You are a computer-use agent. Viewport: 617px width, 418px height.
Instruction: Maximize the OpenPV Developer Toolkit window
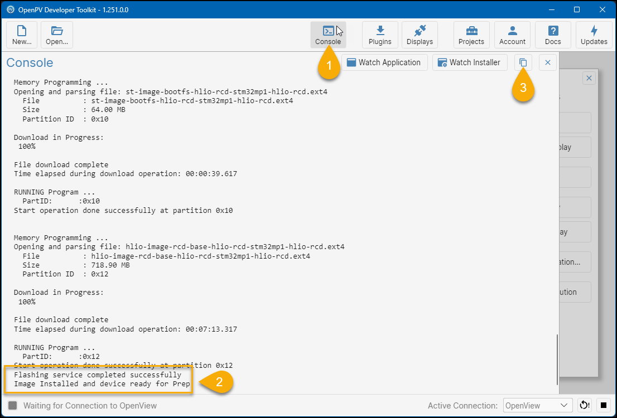(x=577, y=9)
